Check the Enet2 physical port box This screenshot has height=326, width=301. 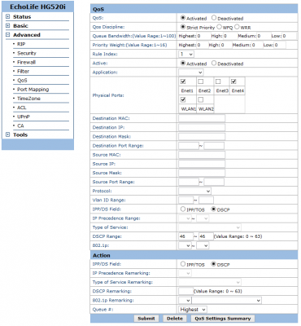201,81
